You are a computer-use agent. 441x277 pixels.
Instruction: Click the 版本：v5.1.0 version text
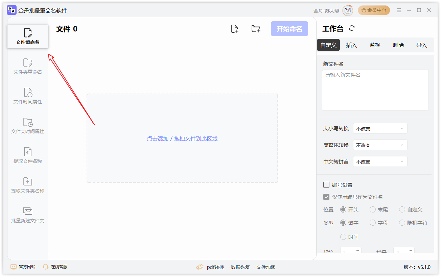tap(417, 267)
